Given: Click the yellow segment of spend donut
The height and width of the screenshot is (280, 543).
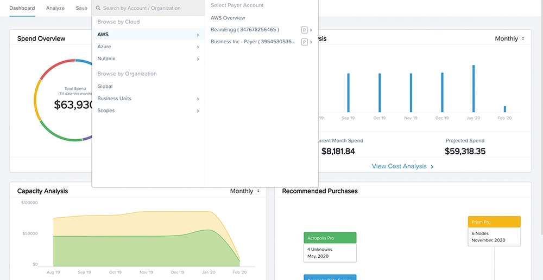Looking at the screenshot, I should click(36, 100).
